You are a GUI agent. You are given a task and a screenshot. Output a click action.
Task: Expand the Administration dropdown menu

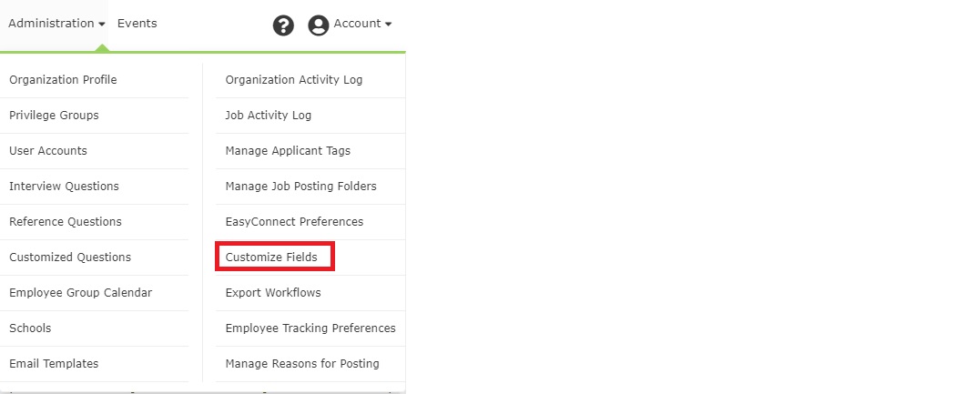tap(56, 24)
